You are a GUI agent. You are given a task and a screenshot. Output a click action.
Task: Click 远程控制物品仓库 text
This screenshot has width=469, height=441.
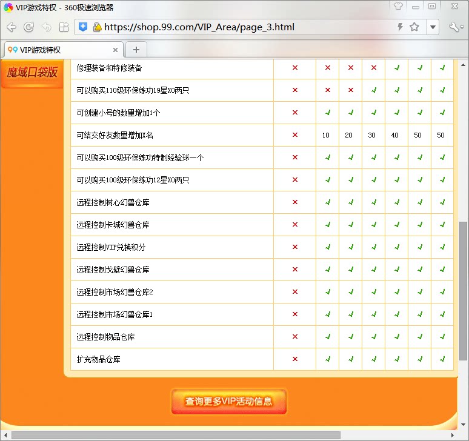(105, 337)
